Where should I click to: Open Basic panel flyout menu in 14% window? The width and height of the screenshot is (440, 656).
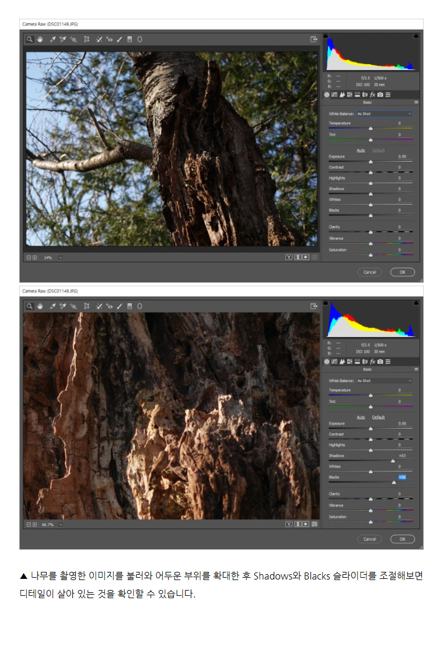[x=416, y=102]
